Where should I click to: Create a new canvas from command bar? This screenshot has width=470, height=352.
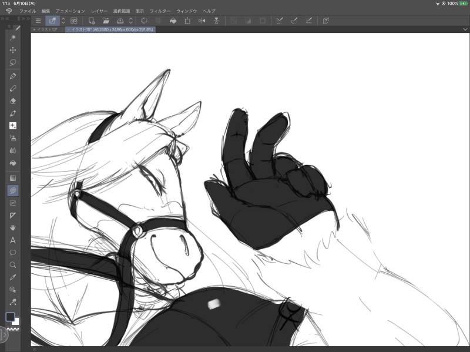(x=92, y=21)
